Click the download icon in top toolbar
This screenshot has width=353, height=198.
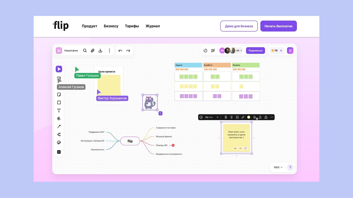tap(100, 51)
